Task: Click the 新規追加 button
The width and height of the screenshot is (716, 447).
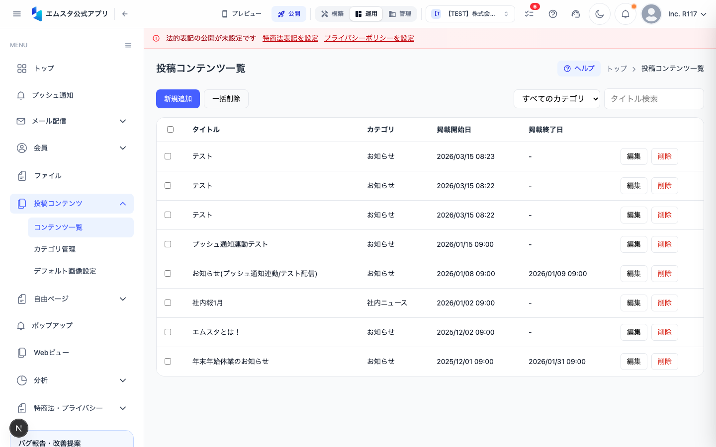Action: (x=178, y=99)
